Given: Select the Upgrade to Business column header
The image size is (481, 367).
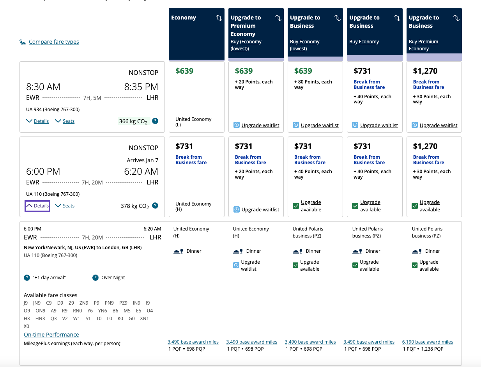Looking at the screenshot, I should pos(305,21).
